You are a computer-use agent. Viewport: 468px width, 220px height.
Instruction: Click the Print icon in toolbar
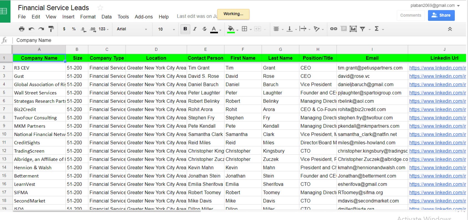pyautogui.click(x=22, y=29)
